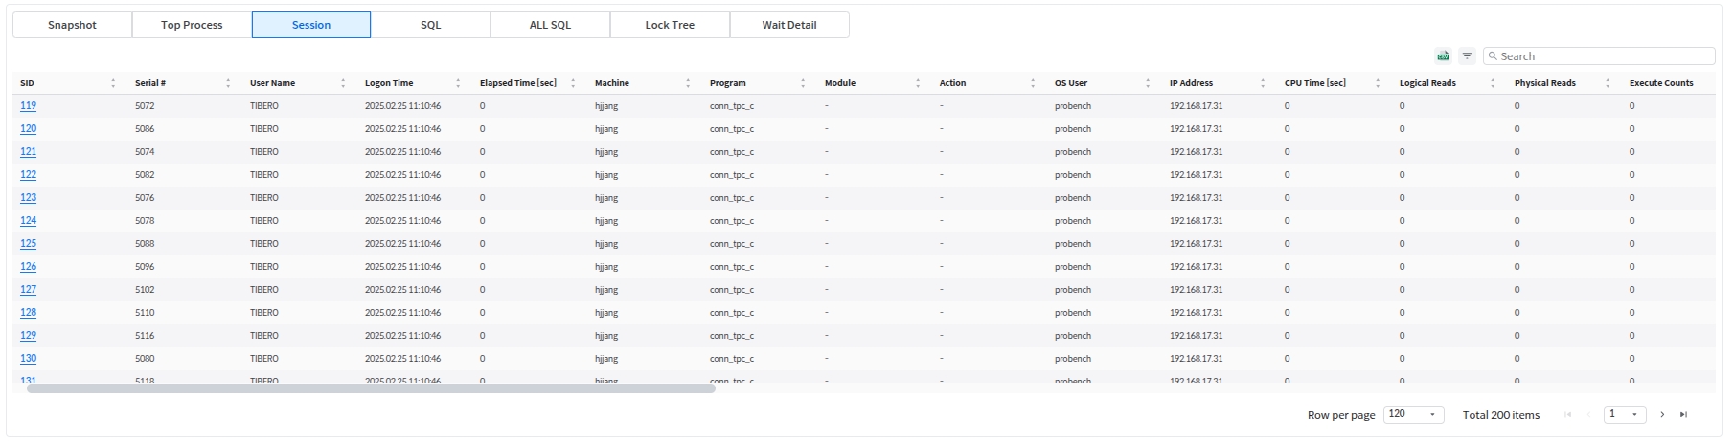Jump to the last page
The image size is (1734, 442).
point(1683,415)
